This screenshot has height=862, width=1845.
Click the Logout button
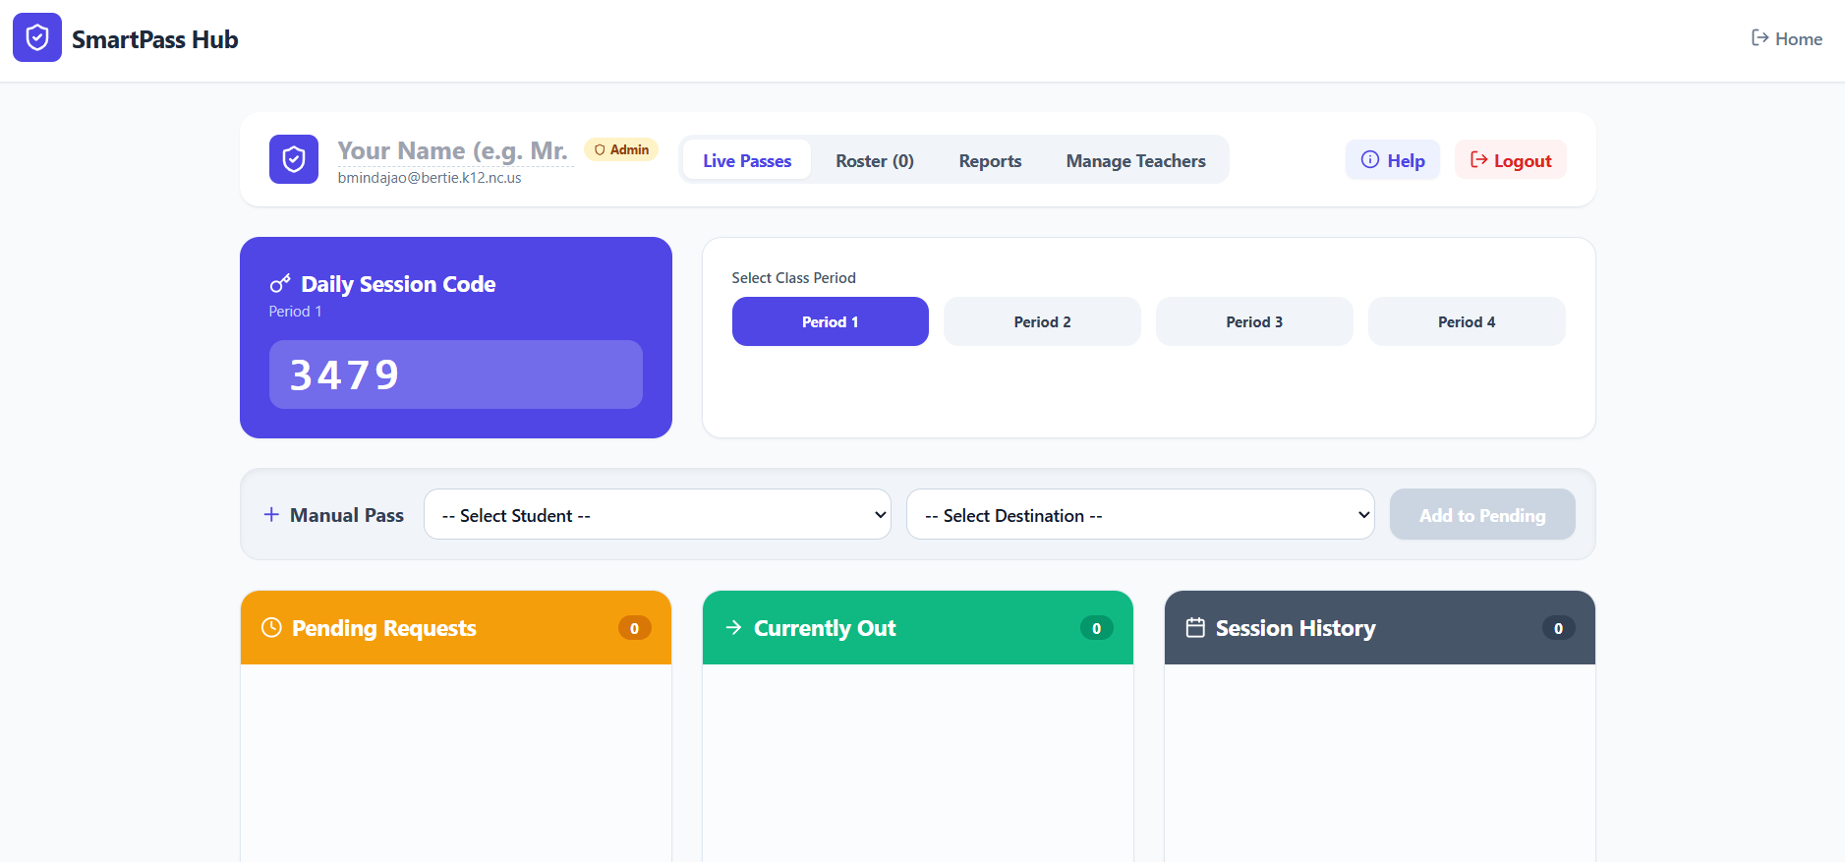point(1511,160)
